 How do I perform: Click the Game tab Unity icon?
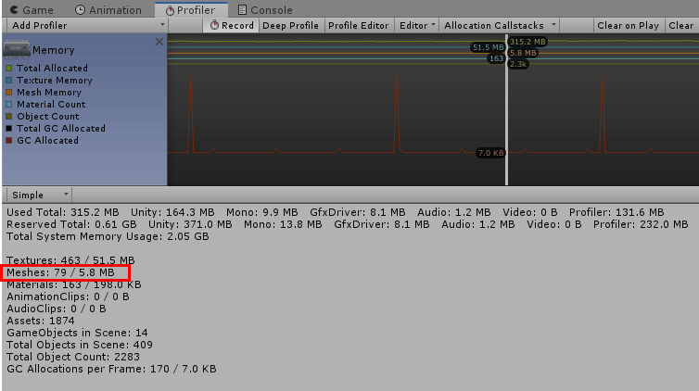coord(14,10)
